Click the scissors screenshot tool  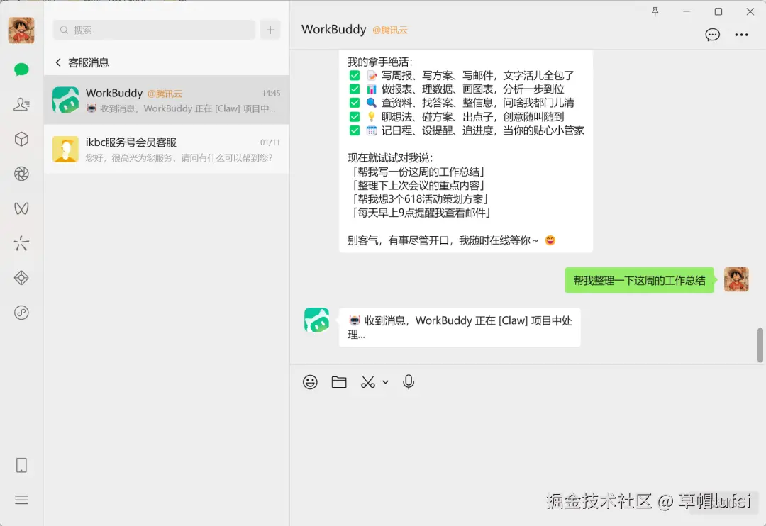click(x=368, y=382)
